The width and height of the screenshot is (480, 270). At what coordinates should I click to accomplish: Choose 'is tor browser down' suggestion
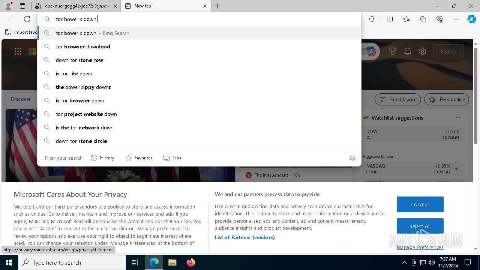click(x=199, y=100)
